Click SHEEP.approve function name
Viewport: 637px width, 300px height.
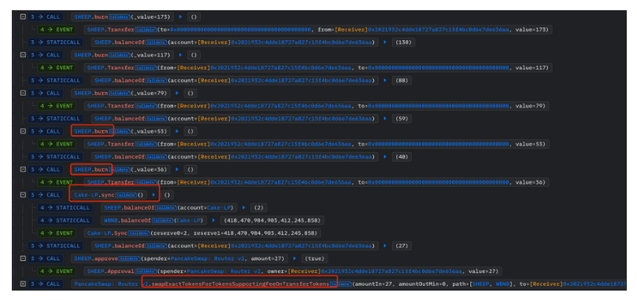(x=96, y=258)
